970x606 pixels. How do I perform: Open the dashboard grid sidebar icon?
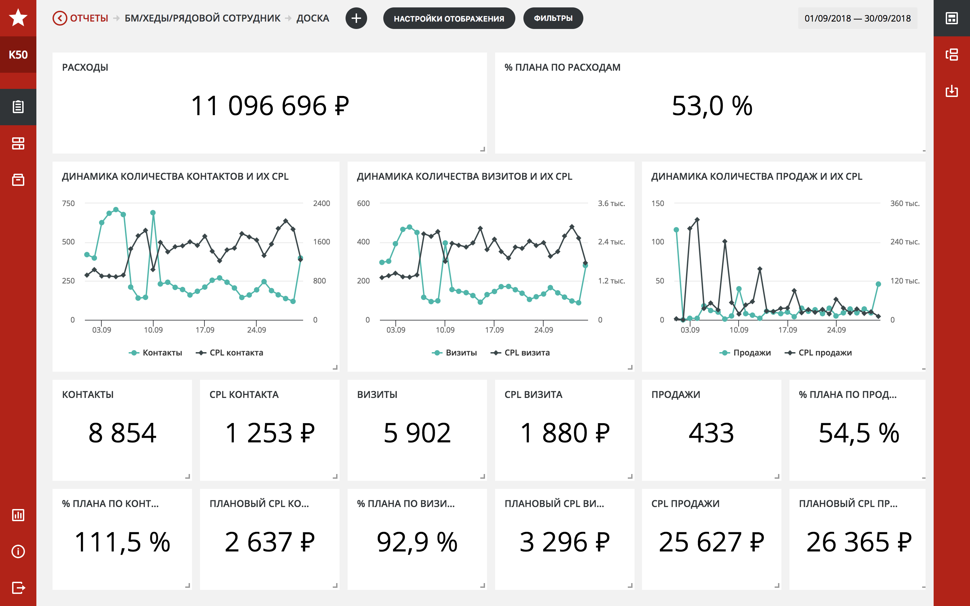[x=18, y=143]
